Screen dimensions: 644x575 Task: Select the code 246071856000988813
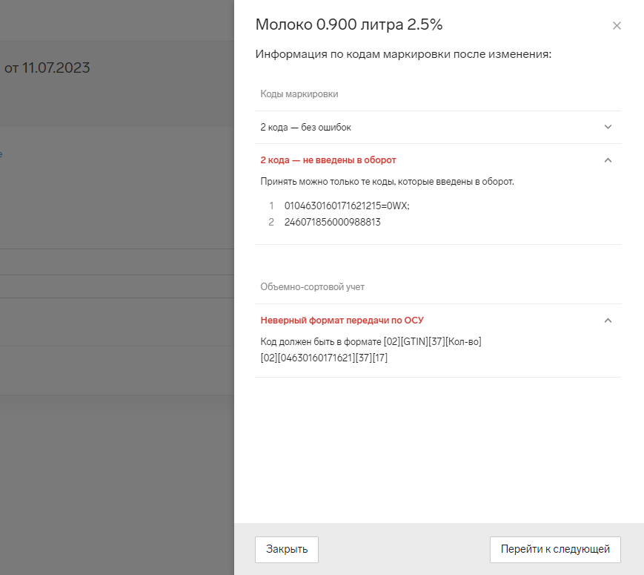point(332,222)
